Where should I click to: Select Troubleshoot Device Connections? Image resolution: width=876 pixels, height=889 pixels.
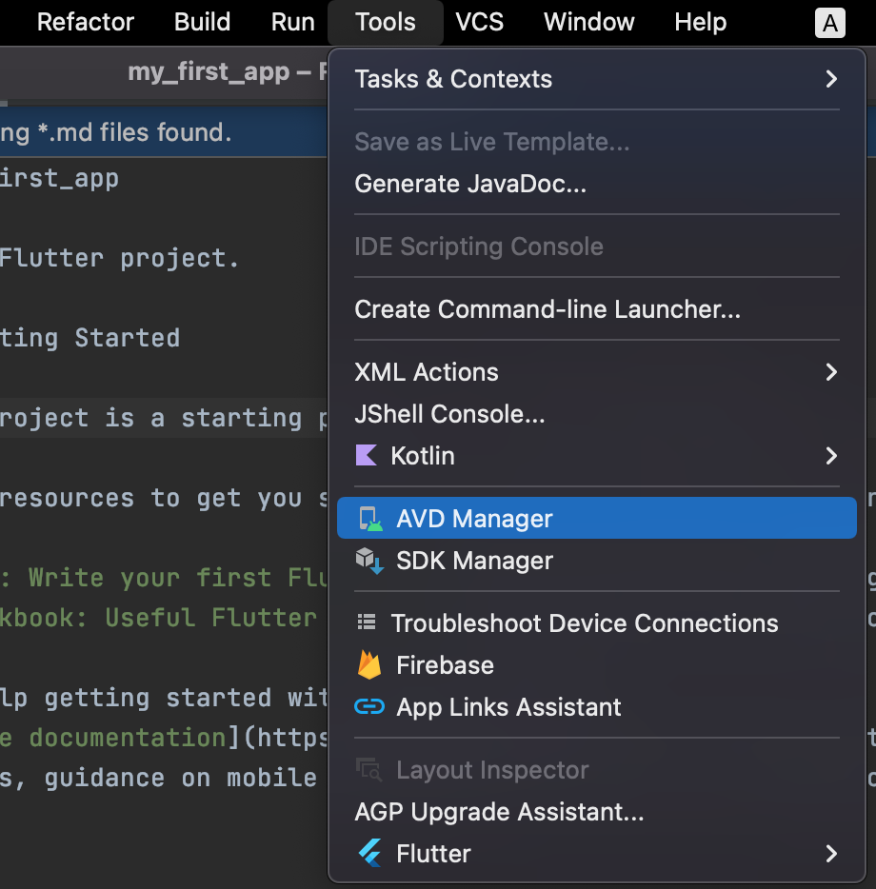(597, 622)
